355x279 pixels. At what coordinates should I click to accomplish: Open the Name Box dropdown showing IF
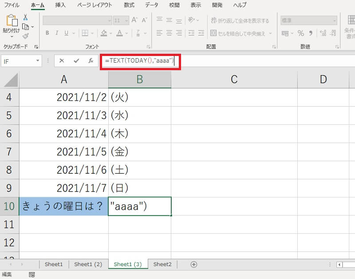(37, 61)
